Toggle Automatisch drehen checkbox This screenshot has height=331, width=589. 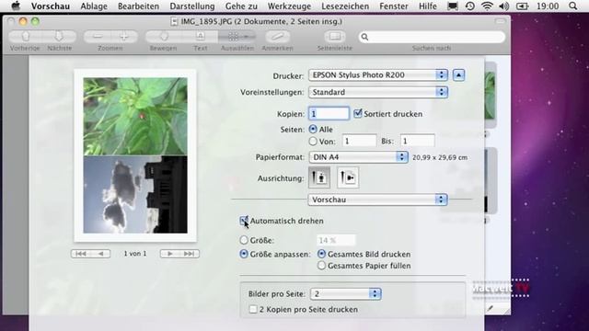[244, 221]
